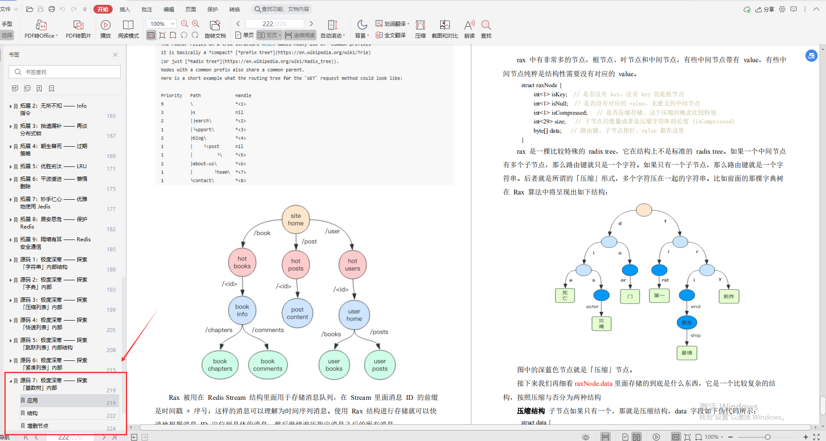826x441 pixels.
Task: Select the 应用 bookmark entry
Action: [69, 401]
